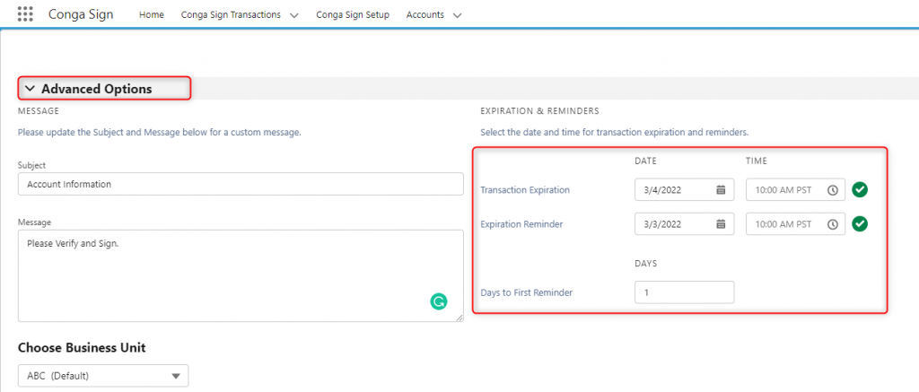Click the DATE column header

(646, 161)
